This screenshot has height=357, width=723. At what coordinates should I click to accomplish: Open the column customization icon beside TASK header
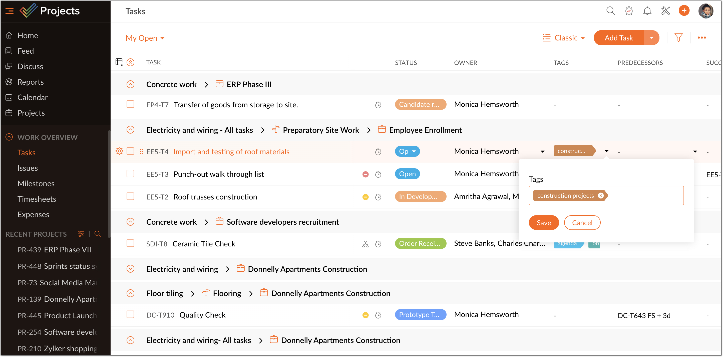point(119,62)
